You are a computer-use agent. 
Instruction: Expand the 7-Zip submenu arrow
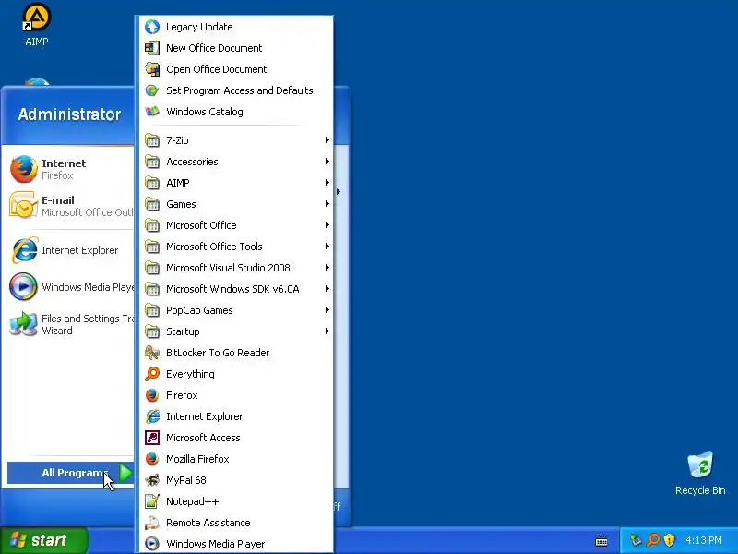327,140
